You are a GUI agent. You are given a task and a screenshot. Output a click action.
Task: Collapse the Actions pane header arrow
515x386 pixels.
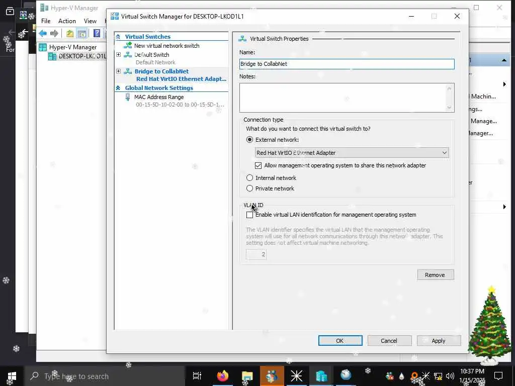click(504, 60)
